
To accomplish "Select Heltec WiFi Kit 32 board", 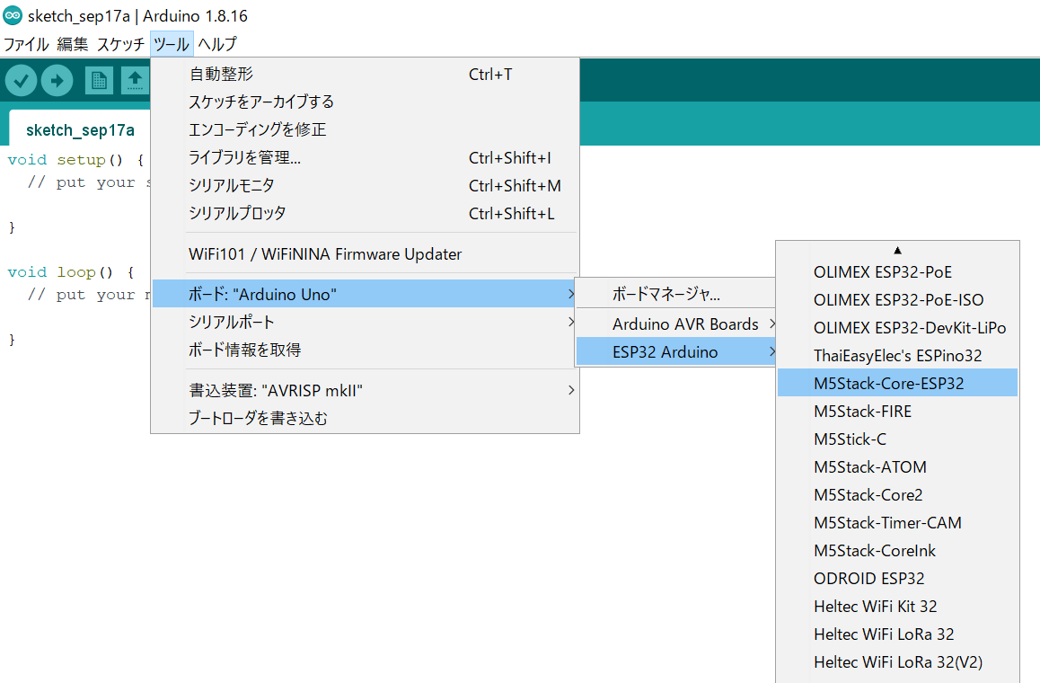I will point(897,607).
